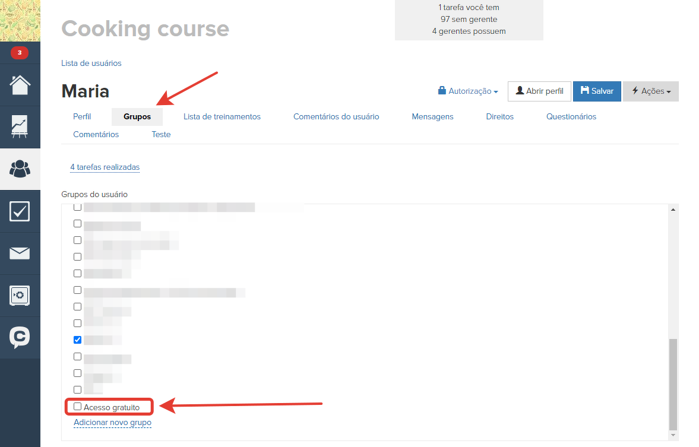The width and height of the screenshot is (699, 447).
Task: Click the red notification badge showing 3
Action: [20, 53]
